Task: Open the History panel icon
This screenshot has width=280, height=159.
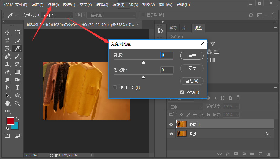Action: pos(160,31)
